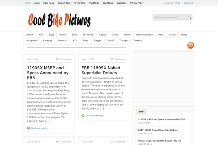Open Hybrid Bikes section
Viewport: 218px width, 145px height.
[x=80, y=3]
